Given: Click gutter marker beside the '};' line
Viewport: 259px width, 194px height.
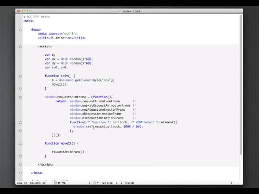Looking at the screenshot, I should pos(20,131).
